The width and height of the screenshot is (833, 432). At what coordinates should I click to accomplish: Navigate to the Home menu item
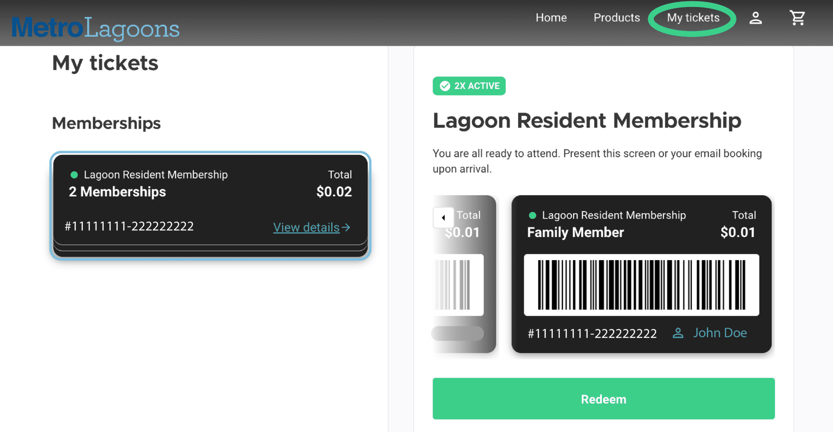click(x=551, y=18)
